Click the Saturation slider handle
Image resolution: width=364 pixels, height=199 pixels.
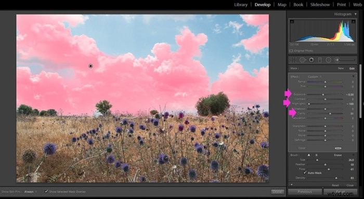(x=325, y=118)
